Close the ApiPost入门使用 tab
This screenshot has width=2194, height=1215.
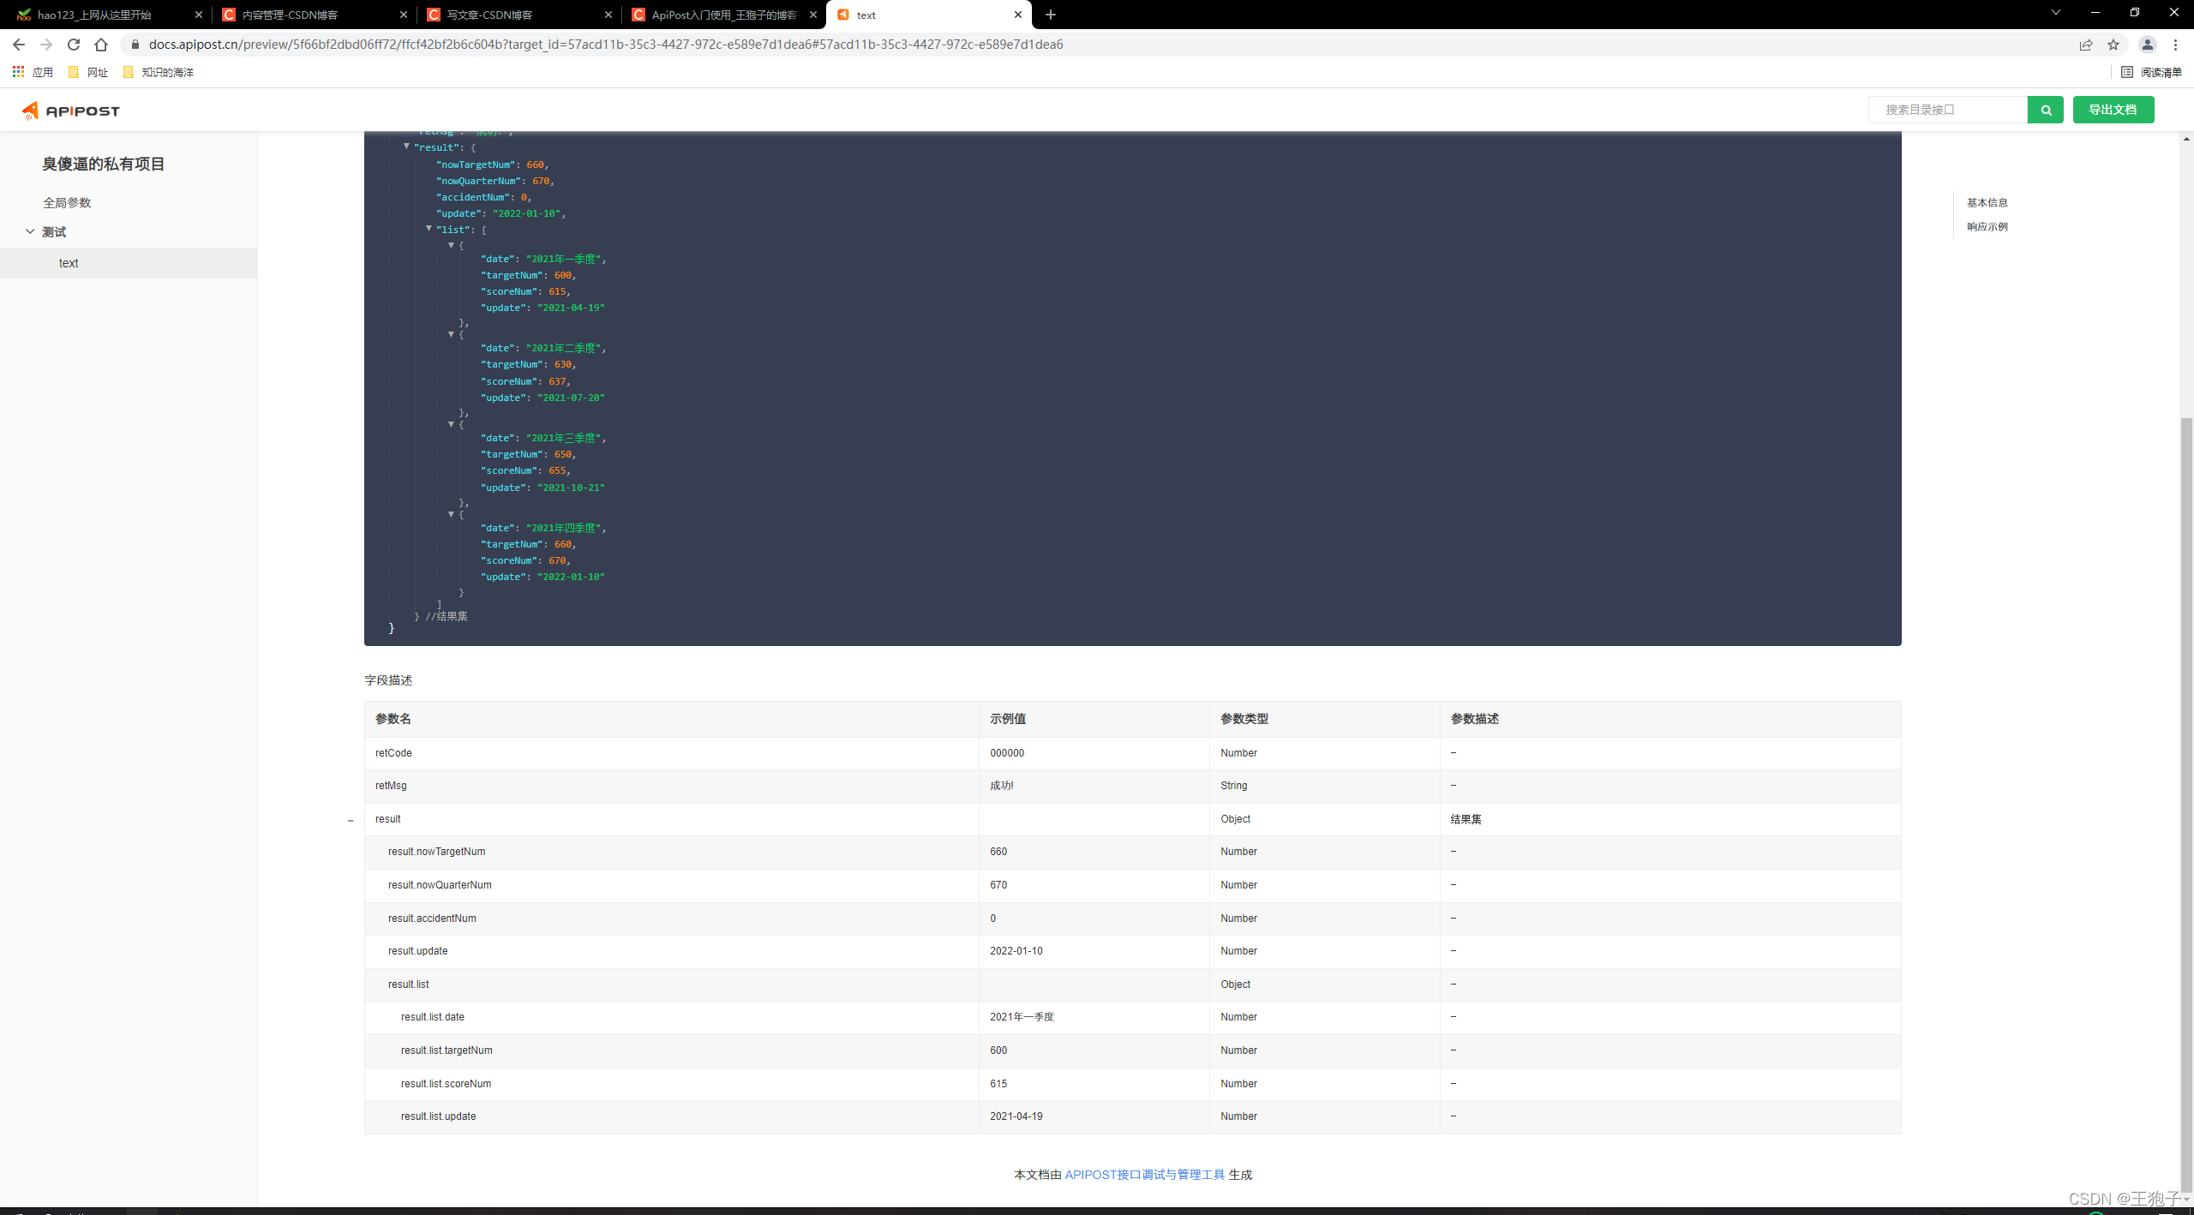(x=812, y=15)
